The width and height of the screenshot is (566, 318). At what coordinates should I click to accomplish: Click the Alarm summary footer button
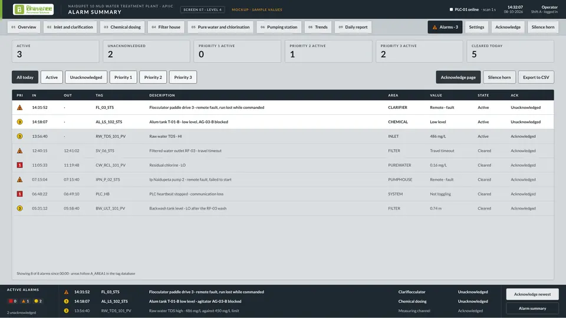(x=532, y=308)
